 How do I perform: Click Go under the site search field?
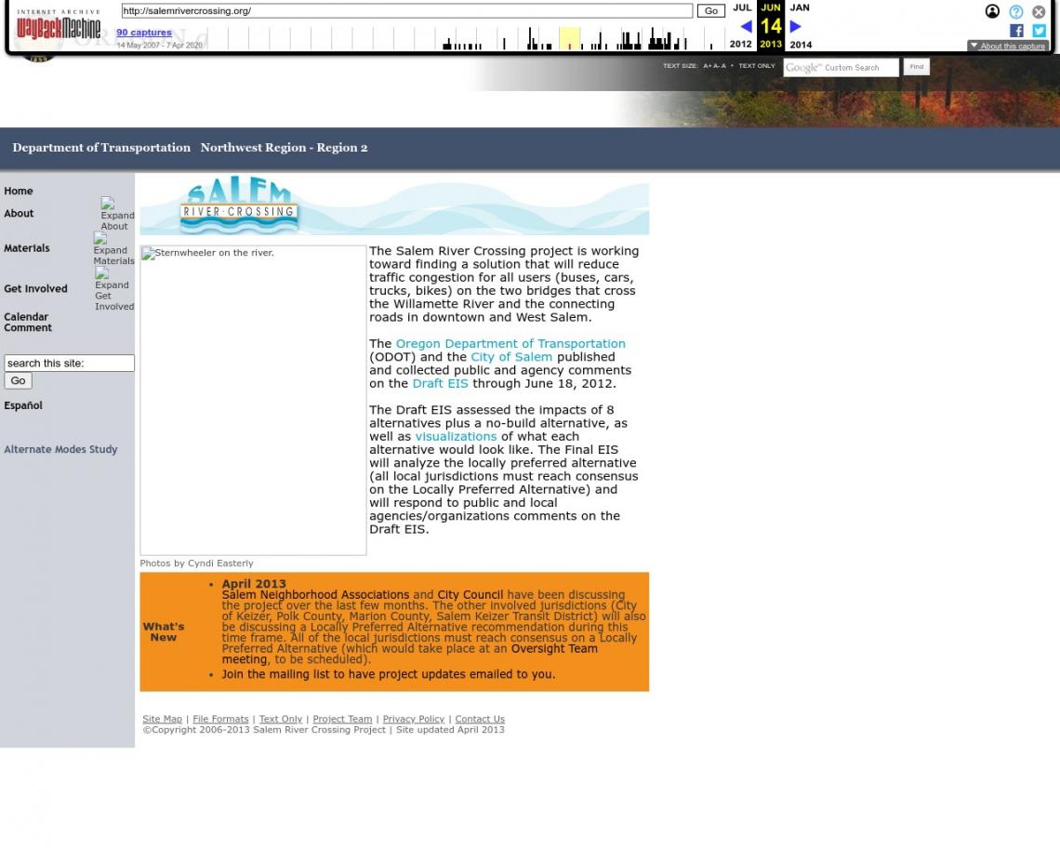19,380
